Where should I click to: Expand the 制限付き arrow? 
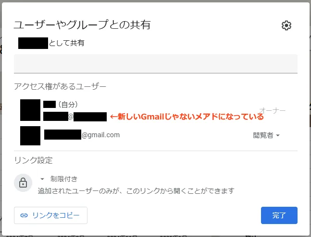[42, 179]
